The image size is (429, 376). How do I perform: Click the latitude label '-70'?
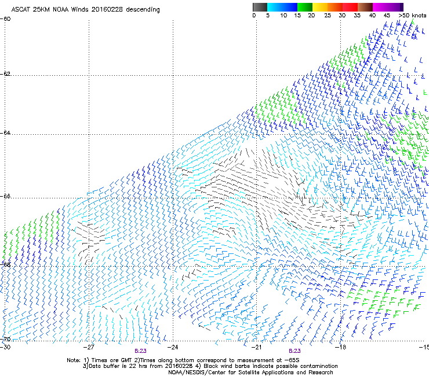click(x=5, y=339)
